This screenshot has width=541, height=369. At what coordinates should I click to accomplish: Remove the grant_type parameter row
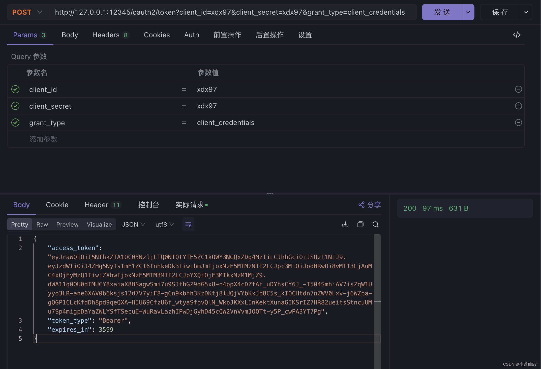(x=518, y=122)
